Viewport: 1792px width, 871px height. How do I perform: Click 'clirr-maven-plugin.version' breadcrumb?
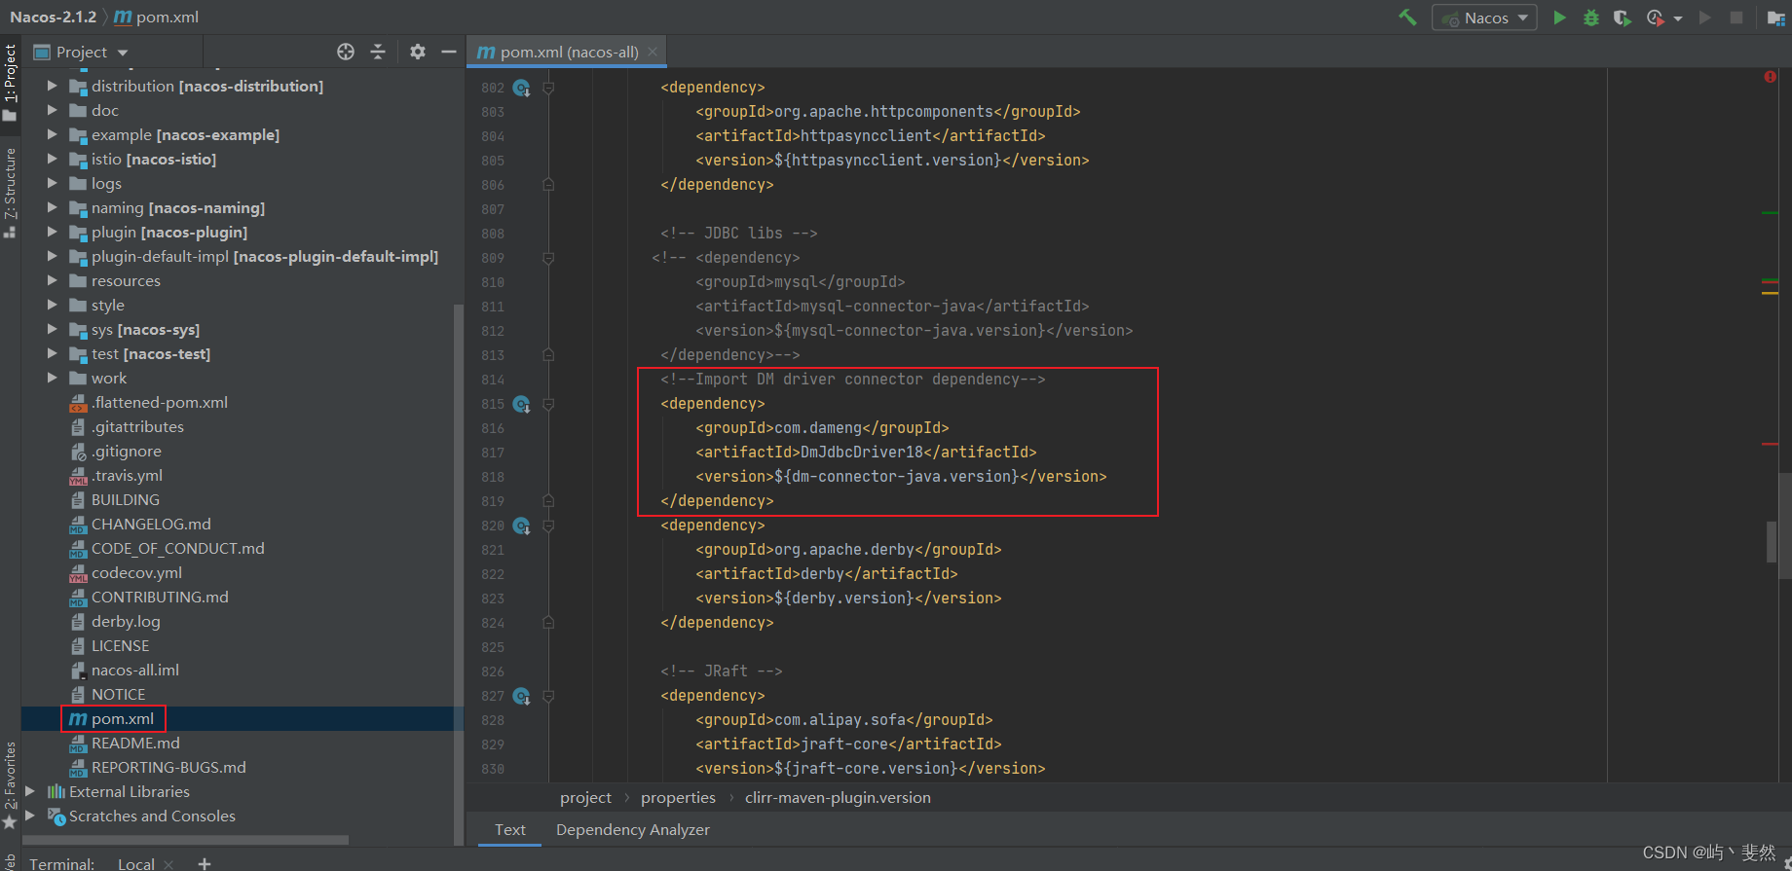[838, 797]
